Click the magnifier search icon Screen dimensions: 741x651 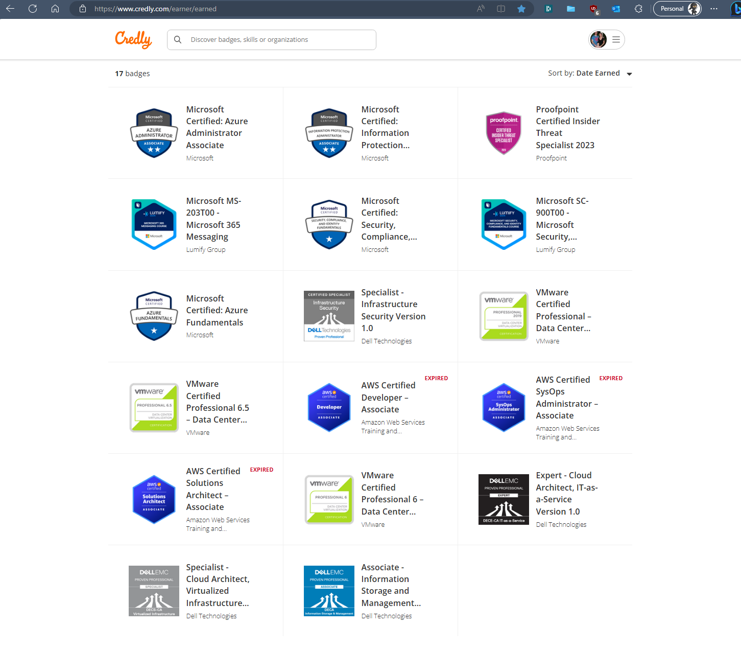[178, 40]
